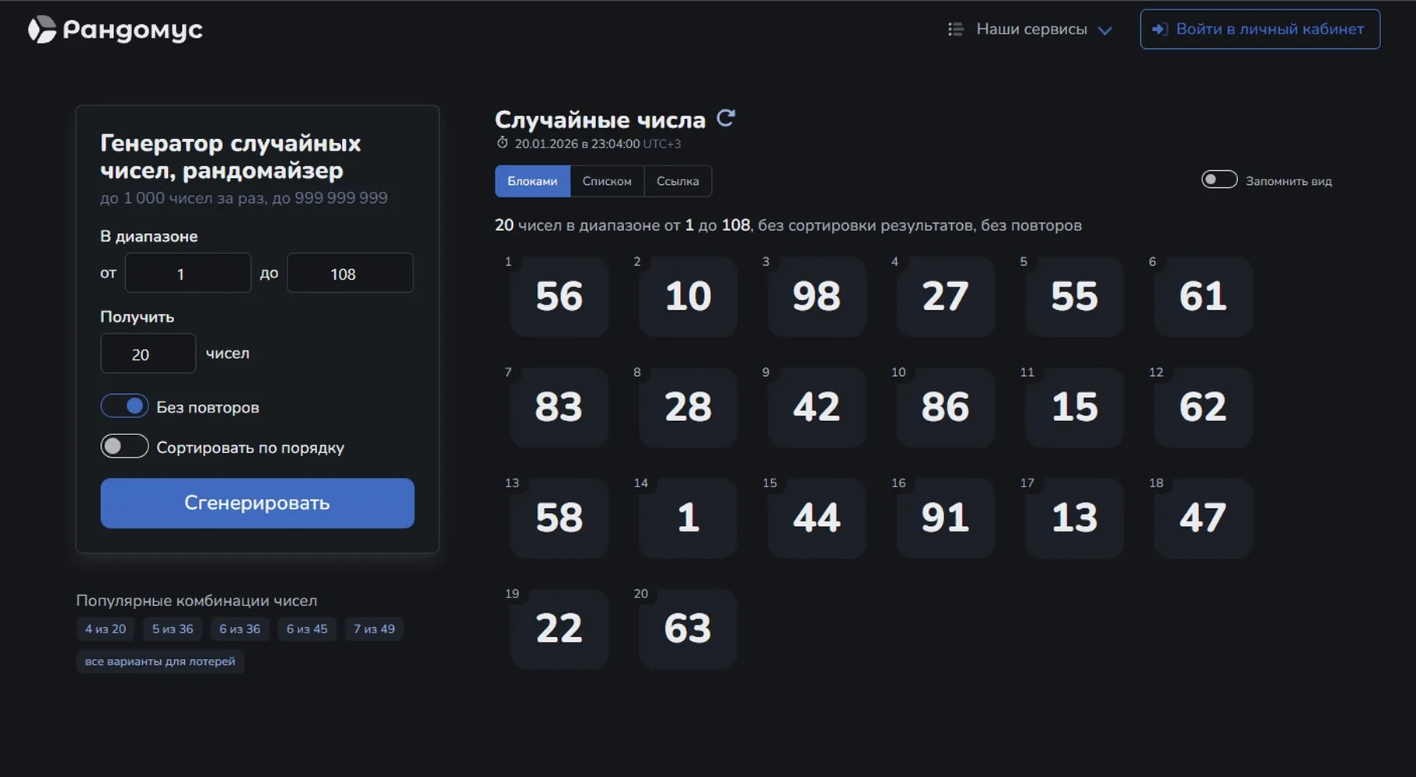
Task: Toggle the Без повторов switch
Action: [124, 406]
